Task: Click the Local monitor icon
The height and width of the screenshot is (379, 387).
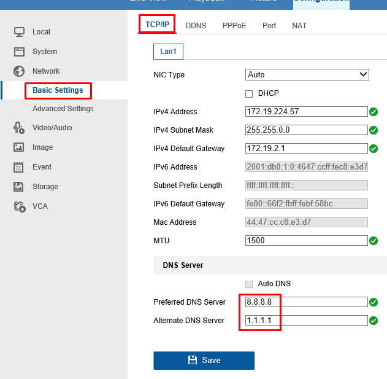Action: 19,32
